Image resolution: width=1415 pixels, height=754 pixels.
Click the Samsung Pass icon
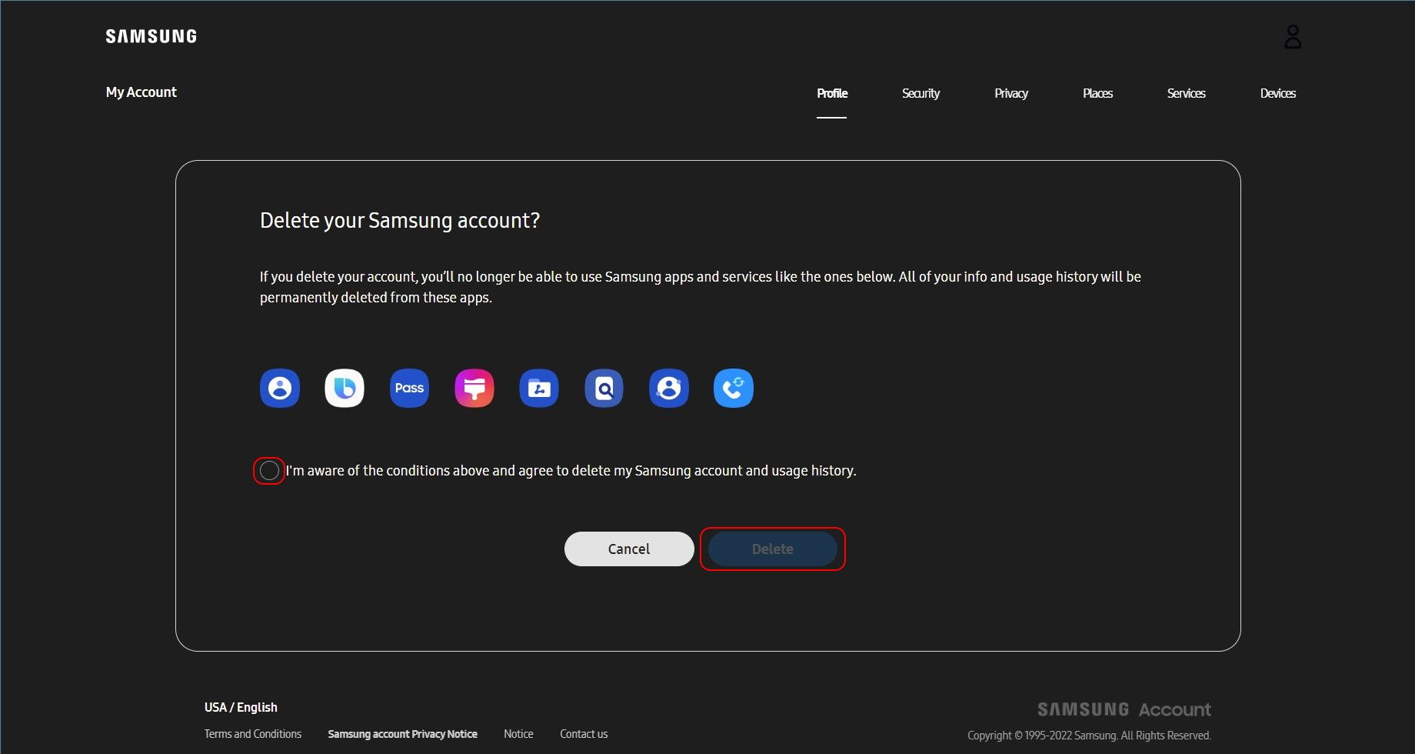(x=409, y=389)
